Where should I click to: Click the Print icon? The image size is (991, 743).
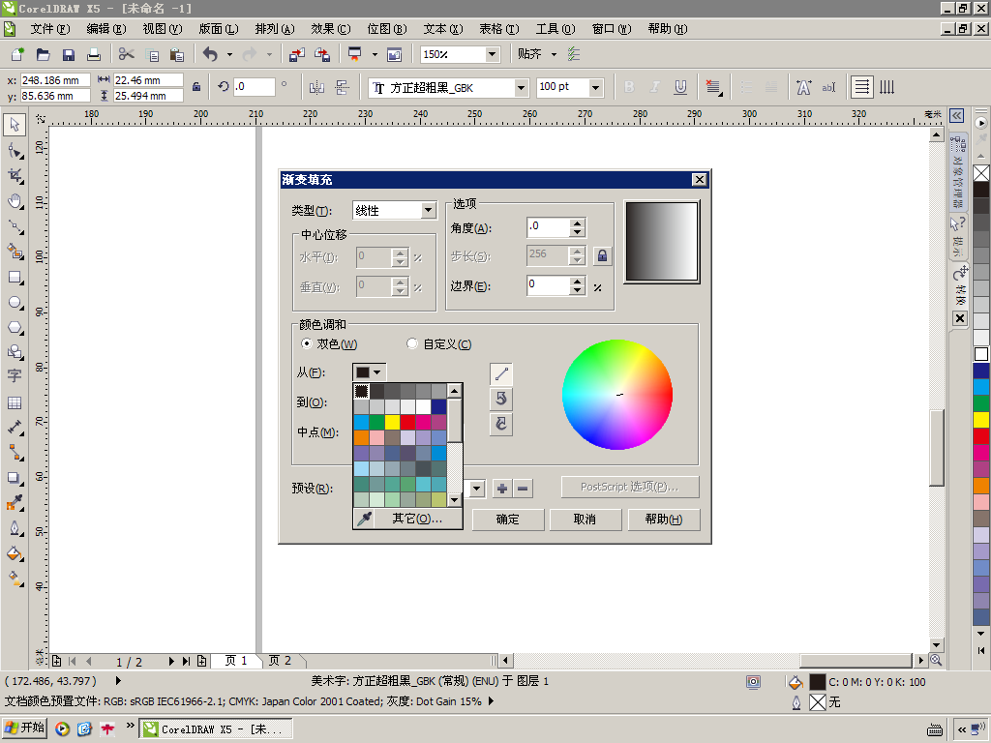[94, 54]
